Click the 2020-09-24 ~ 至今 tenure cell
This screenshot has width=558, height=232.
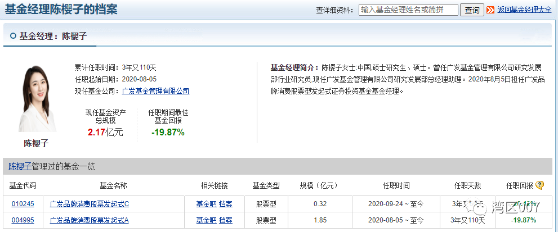[396, 204]
